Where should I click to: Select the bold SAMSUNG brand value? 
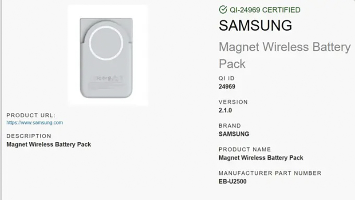(234, 134)
